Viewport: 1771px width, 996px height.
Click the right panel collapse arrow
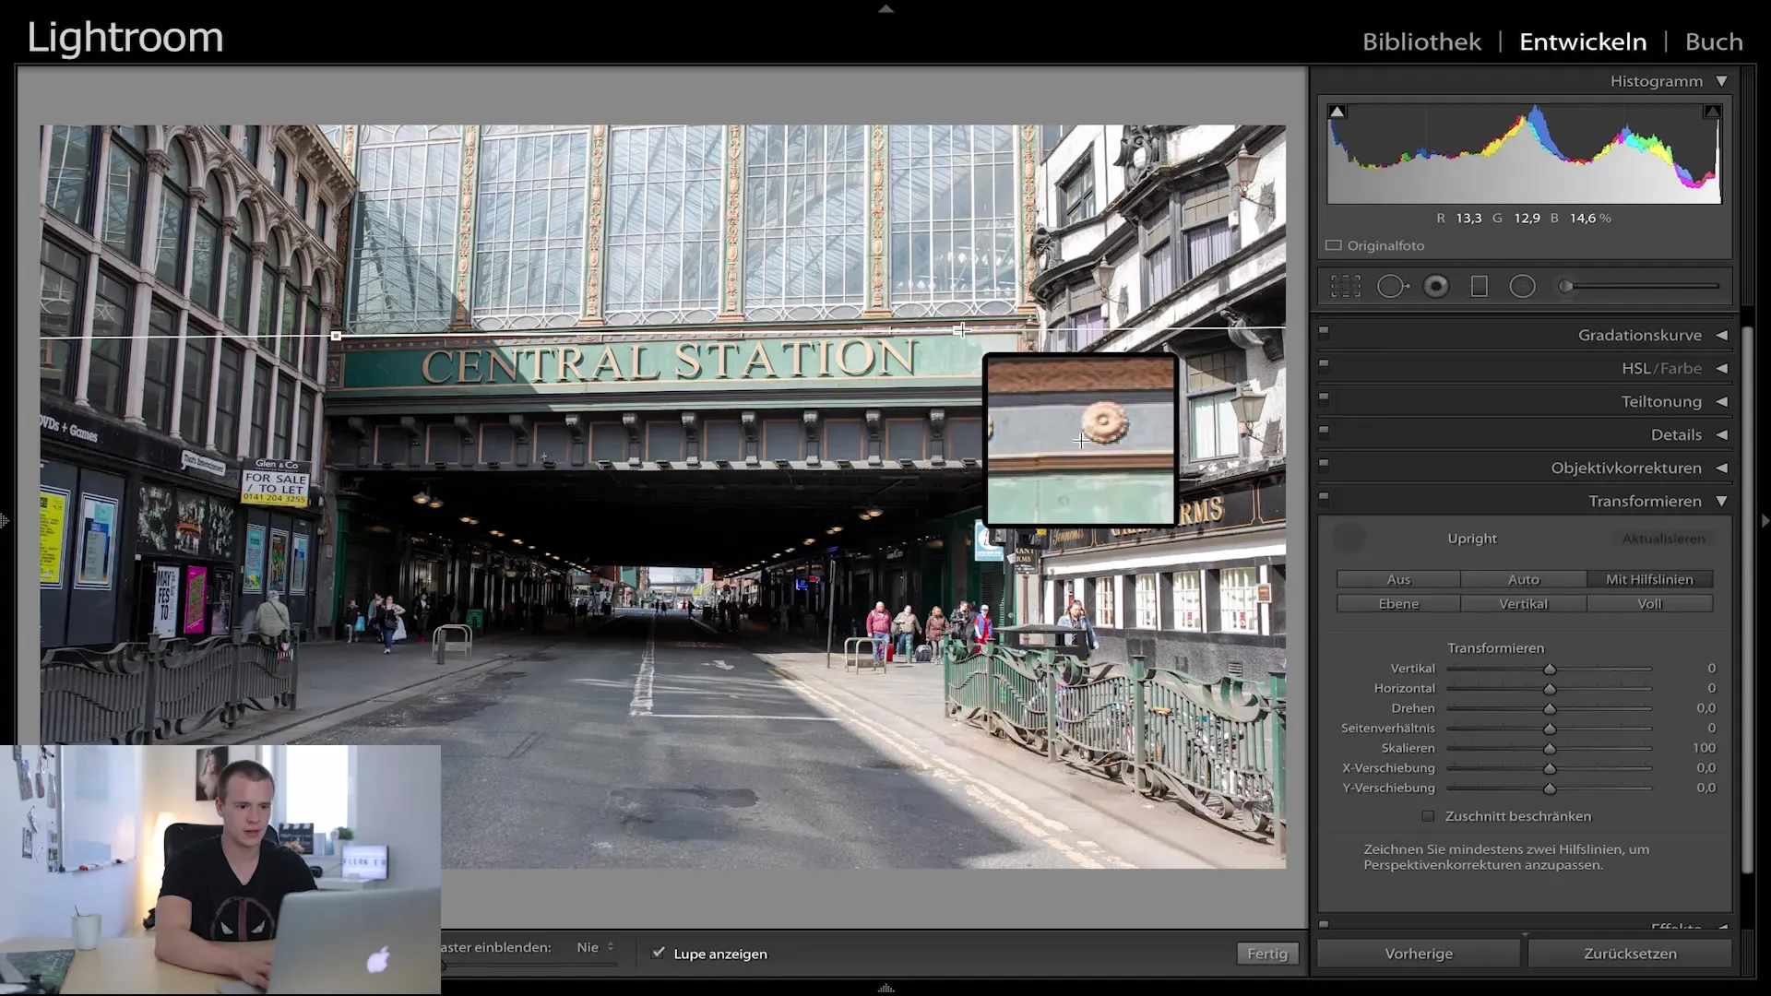point(1765,521)
